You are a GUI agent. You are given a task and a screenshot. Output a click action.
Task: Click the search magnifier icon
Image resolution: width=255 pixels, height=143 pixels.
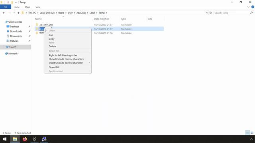251,13
